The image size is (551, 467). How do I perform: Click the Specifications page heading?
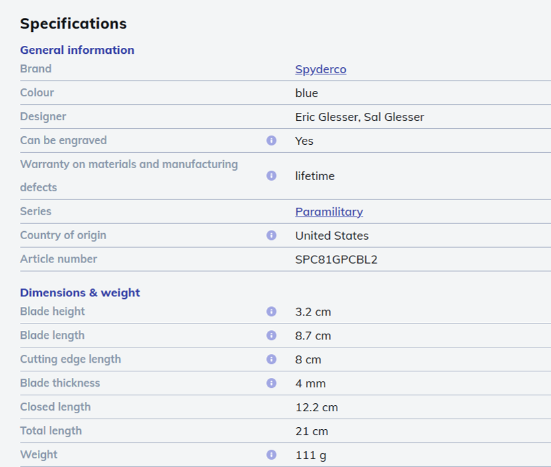73,24
